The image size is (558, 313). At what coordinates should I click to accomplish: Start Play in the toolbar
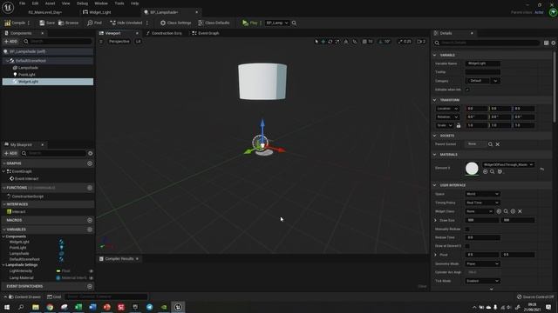click(x=250, y=23)
